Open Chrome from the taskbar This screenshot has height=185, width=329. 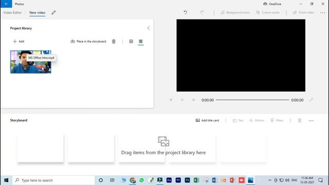pos(133,180)
